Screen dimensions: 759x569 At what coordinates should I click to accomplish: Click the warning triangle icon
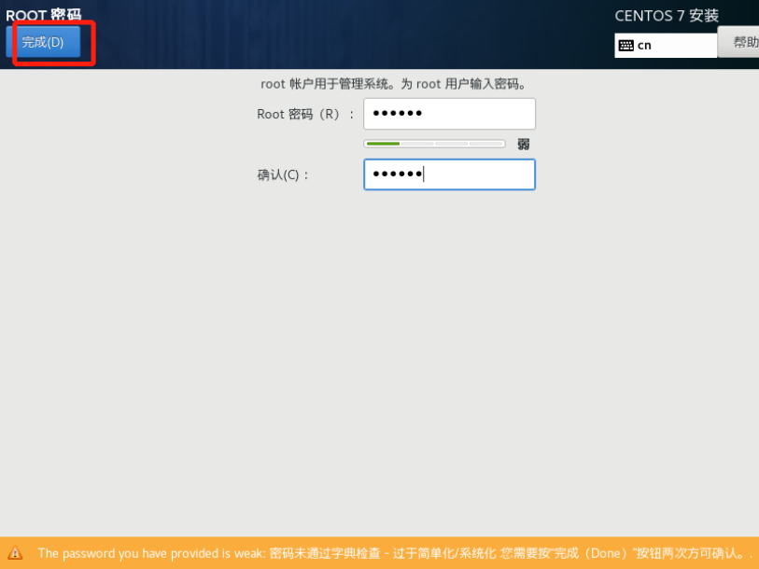pyautogui.click(x=15, y=552)
